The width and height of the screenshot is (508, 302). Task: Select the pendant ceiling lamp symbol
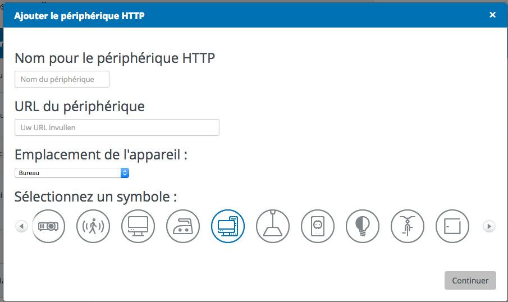click(x=272, y=226)
